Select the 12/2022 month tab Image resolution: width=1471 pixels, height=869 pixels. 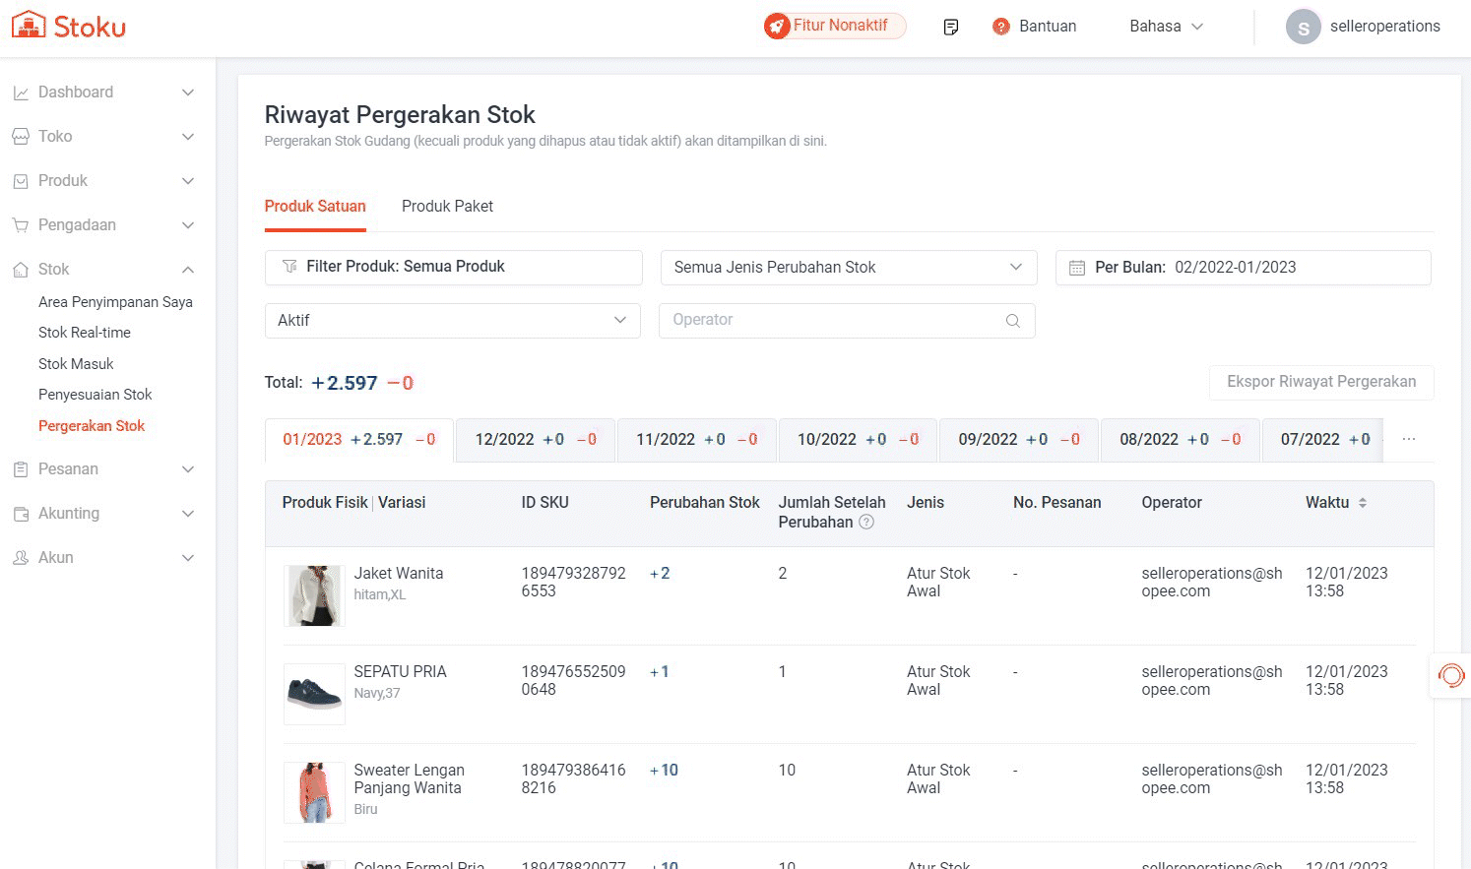coord(535,440)
